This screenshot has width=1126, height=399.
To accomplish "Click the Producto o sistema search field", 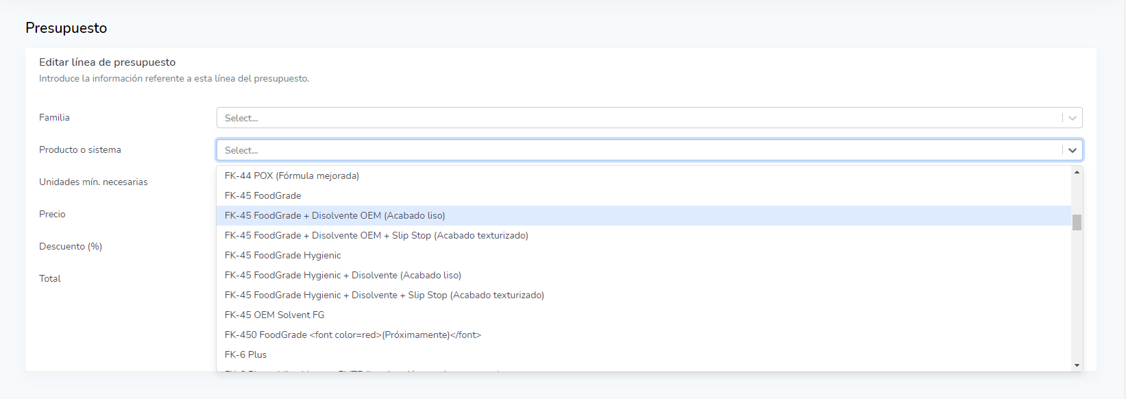I will (x=639, y=150).
